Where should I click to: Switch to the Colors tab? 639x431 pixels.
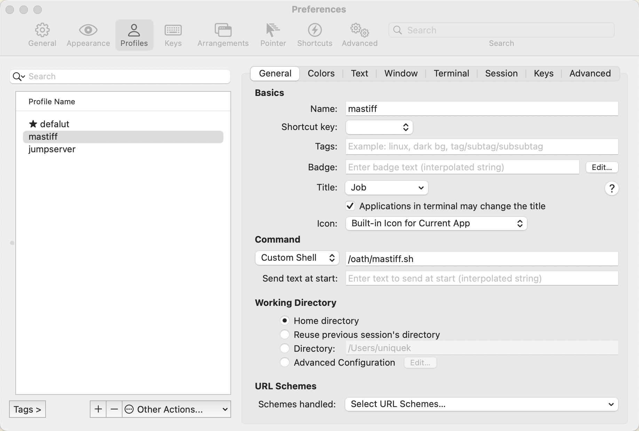(x=321, y=73)
